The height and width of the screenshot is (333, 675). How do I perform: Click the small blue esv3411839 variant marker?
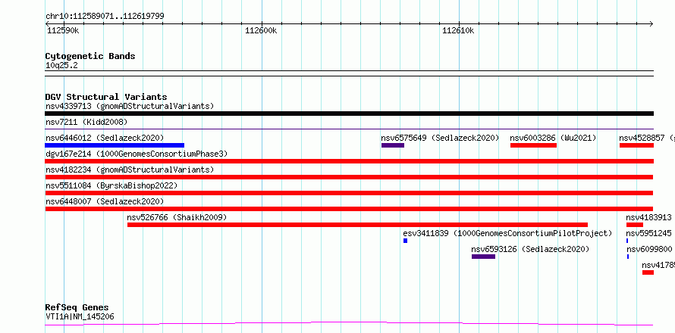[x=406, y=241]
